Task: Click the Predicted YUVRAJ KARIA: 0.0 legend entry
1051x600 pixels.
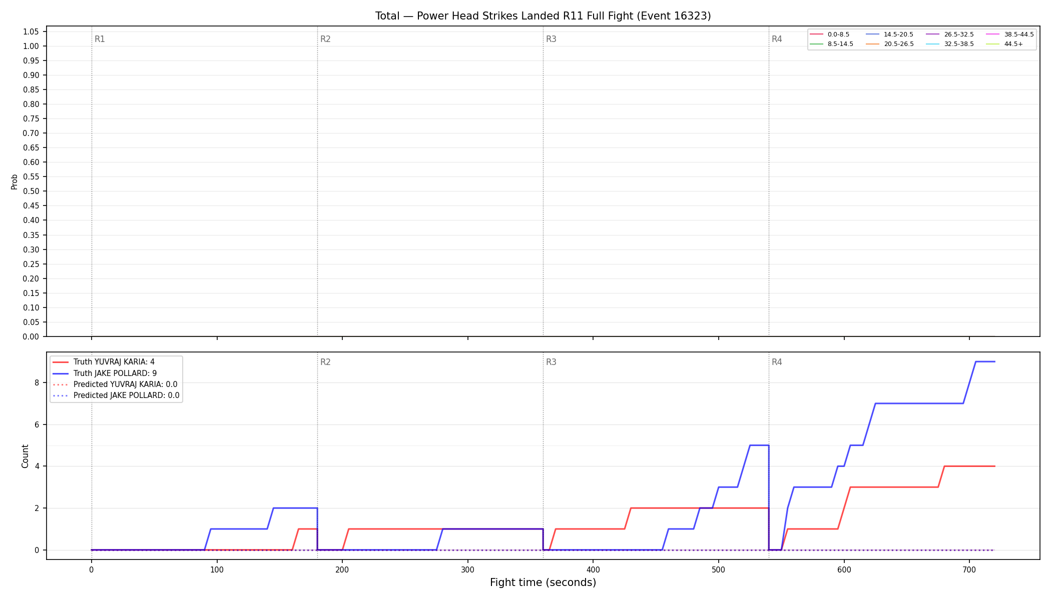Action: 115,384
